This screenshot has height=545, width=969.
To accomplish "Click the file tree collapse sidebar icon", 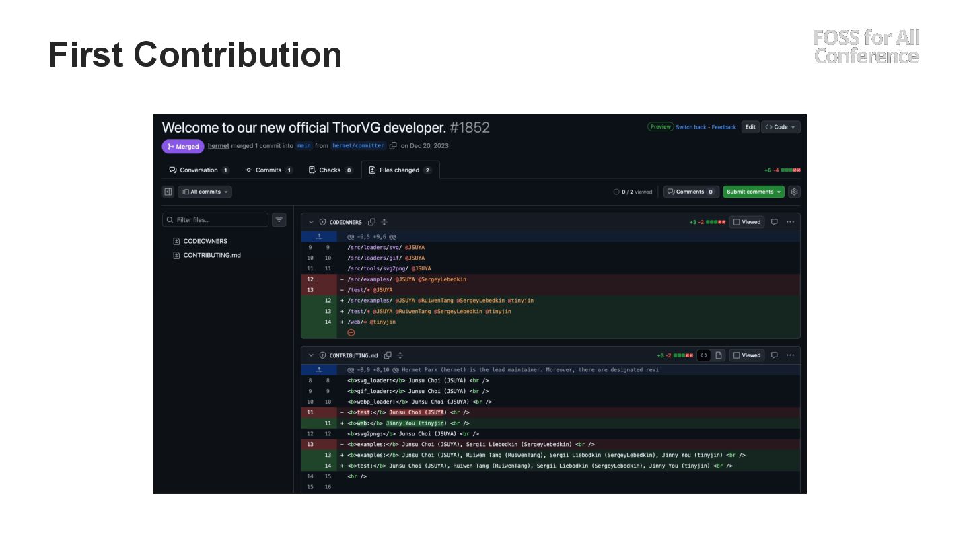I will pos(168,192).
